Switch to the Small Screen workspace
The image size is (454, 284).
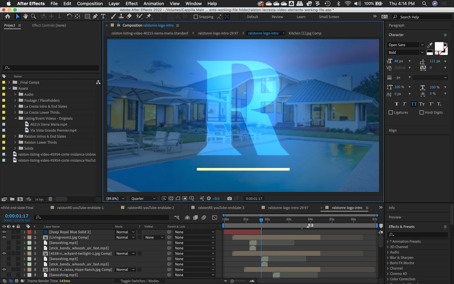pos(329,17)
